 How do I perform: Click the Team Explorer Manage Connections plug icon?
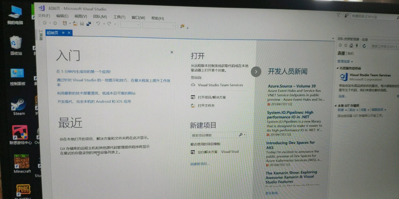(x=357, y=46)
